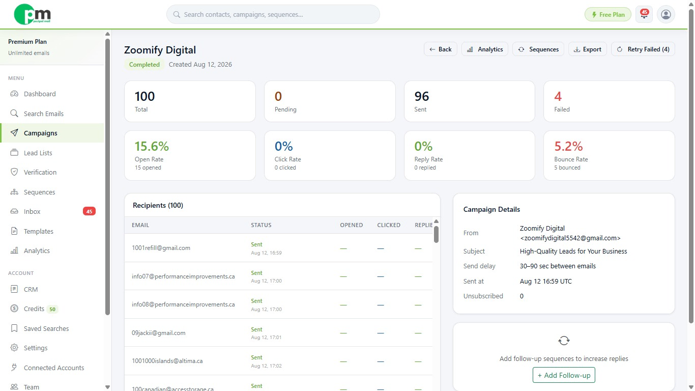Click the Free Plan badge
The image size is (695, 391).
(x=608, y=15)
